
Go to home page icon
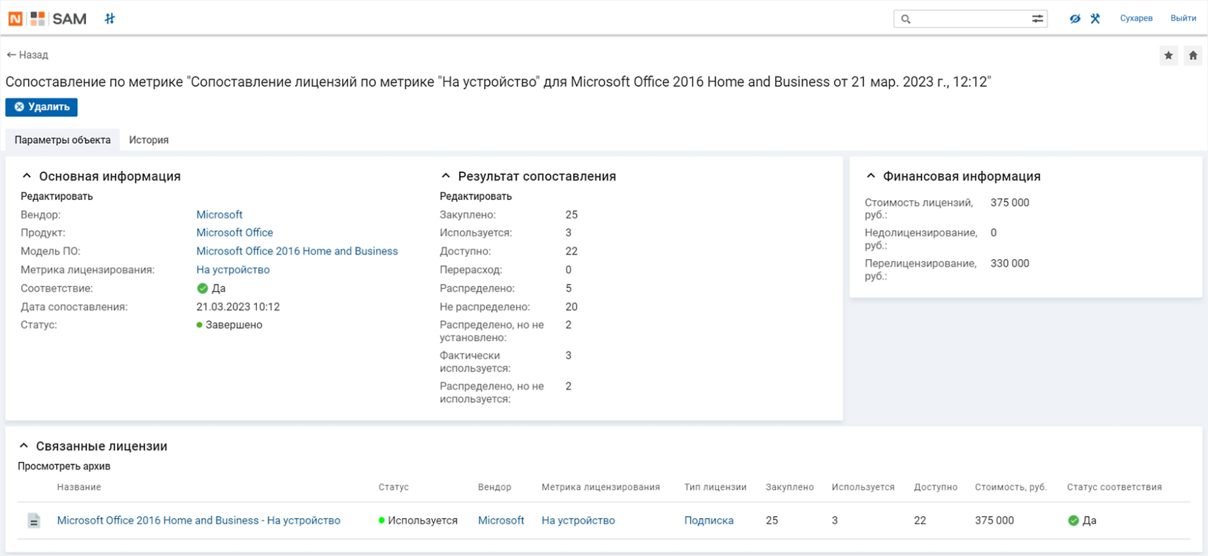[1193, 56]
